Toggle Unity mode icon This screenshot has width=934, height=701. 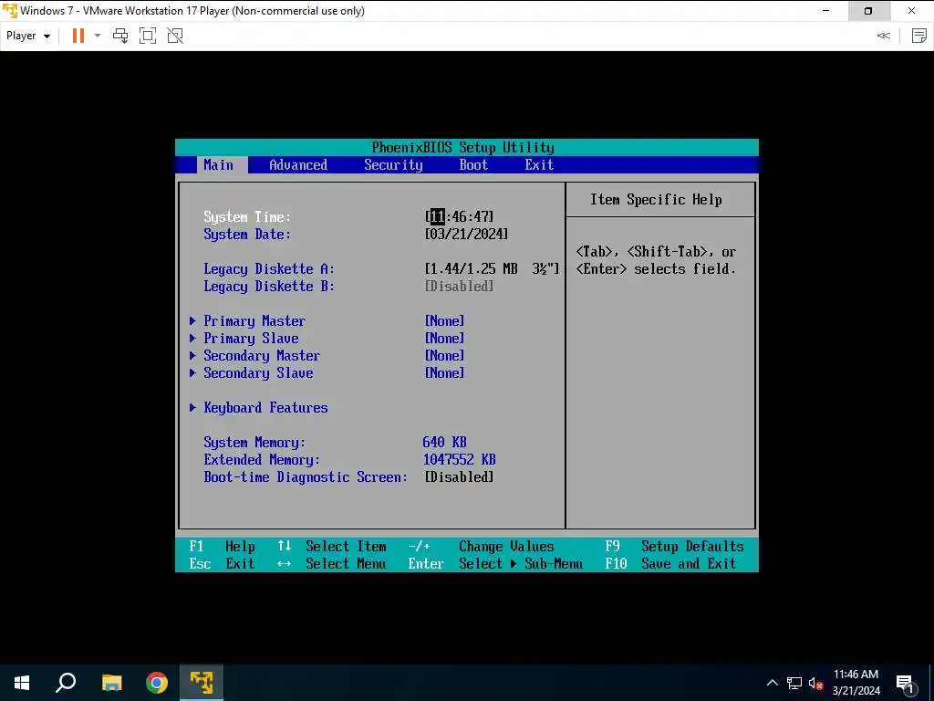click(x=175, y=36)
